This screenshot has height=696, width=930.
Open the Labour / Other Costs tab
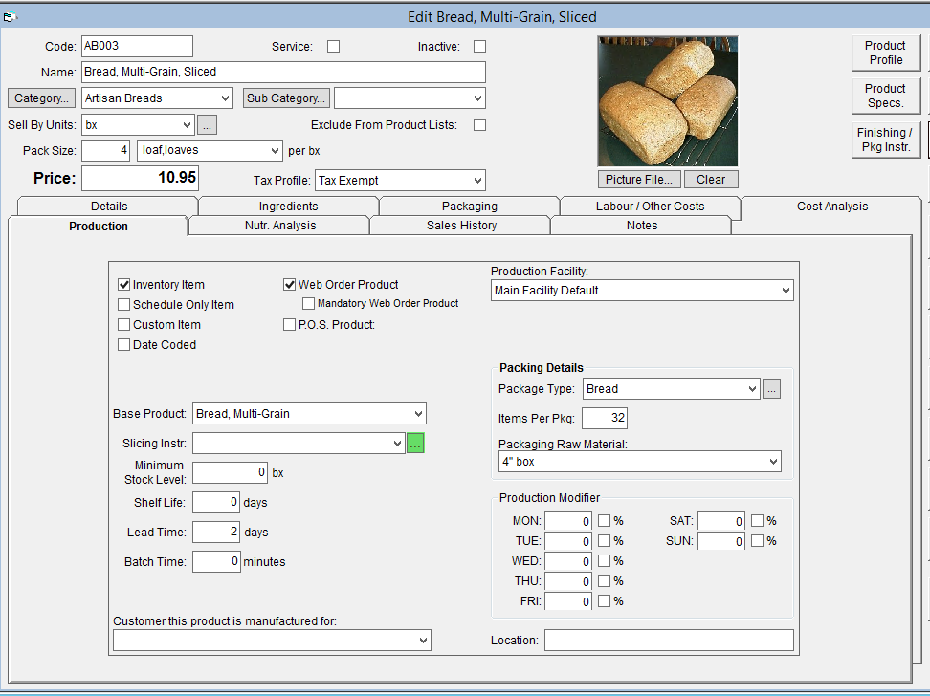pyautogui.click(x=650, y=207)
